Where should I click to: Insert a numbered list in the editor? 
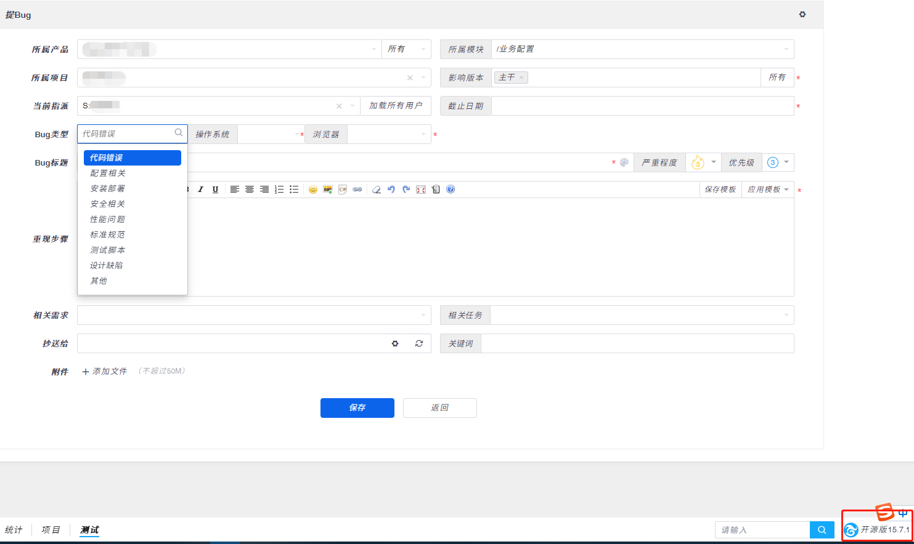[279, 190]
